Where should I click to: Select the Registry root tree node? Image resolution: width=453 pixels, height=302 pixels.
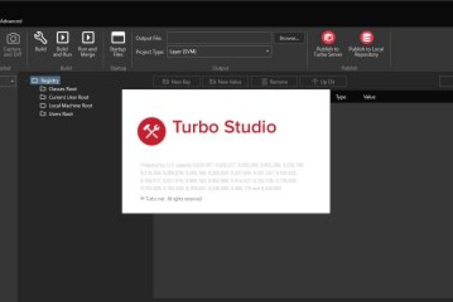(45, 81)
